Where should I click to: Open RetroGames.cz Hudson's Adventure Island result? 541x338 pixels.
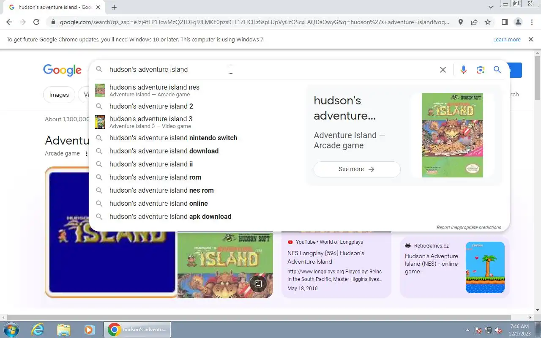point(432,264)
